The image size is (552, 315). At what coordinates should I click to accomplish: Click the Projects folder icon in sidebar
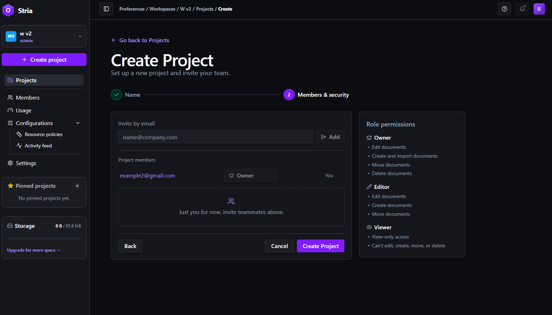[x=10, y=80]
